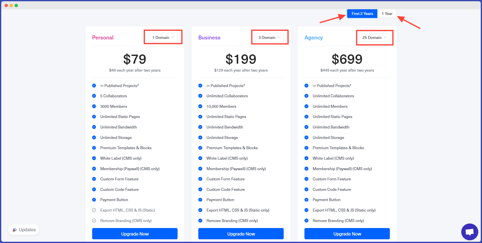Click the checkmark beside Payment Button in Personal

[x=94, y=200]
